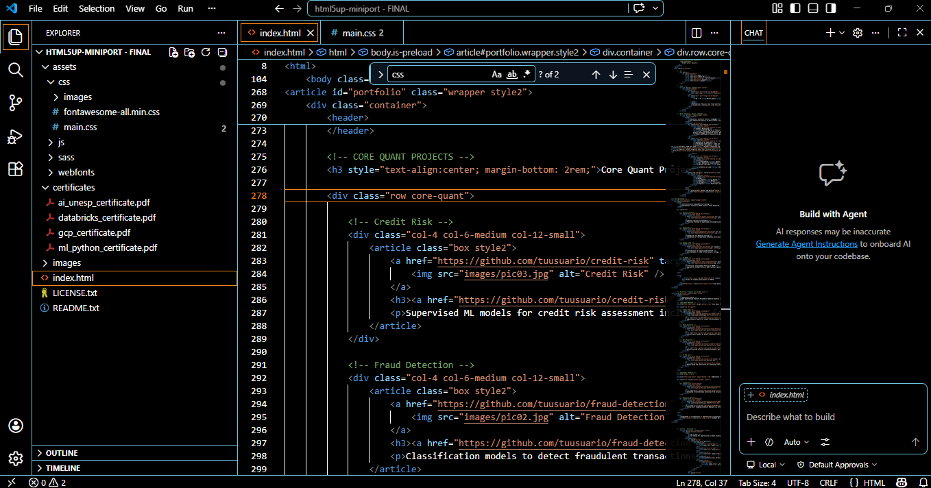Click the Generate Agent Instructions link
Screen dimensions: 931x488
click(x=806, y=243)
